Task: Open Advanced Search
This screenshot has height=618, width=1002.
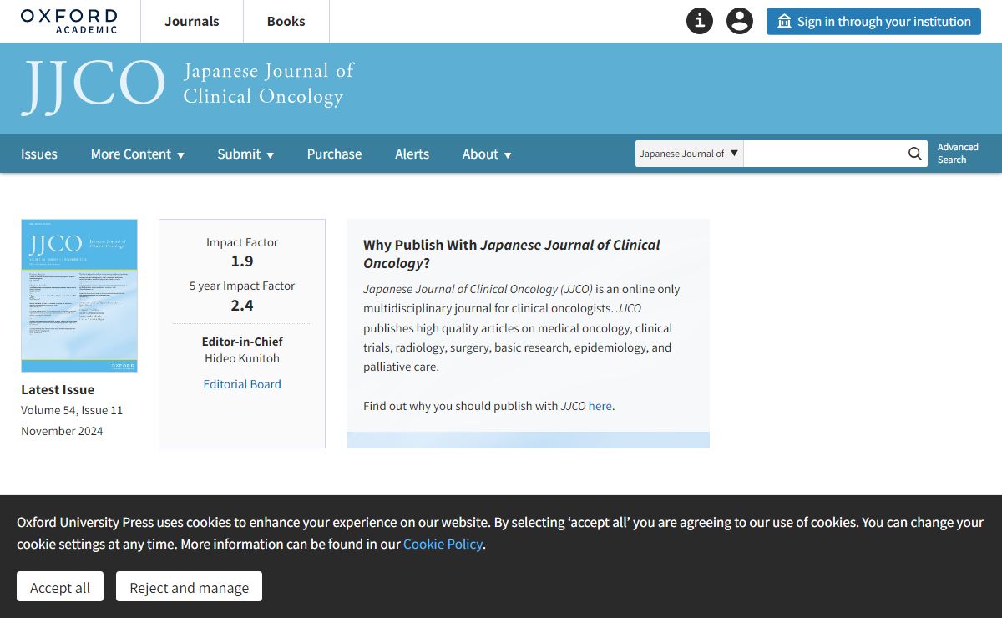Action: (x=958, y=154)
